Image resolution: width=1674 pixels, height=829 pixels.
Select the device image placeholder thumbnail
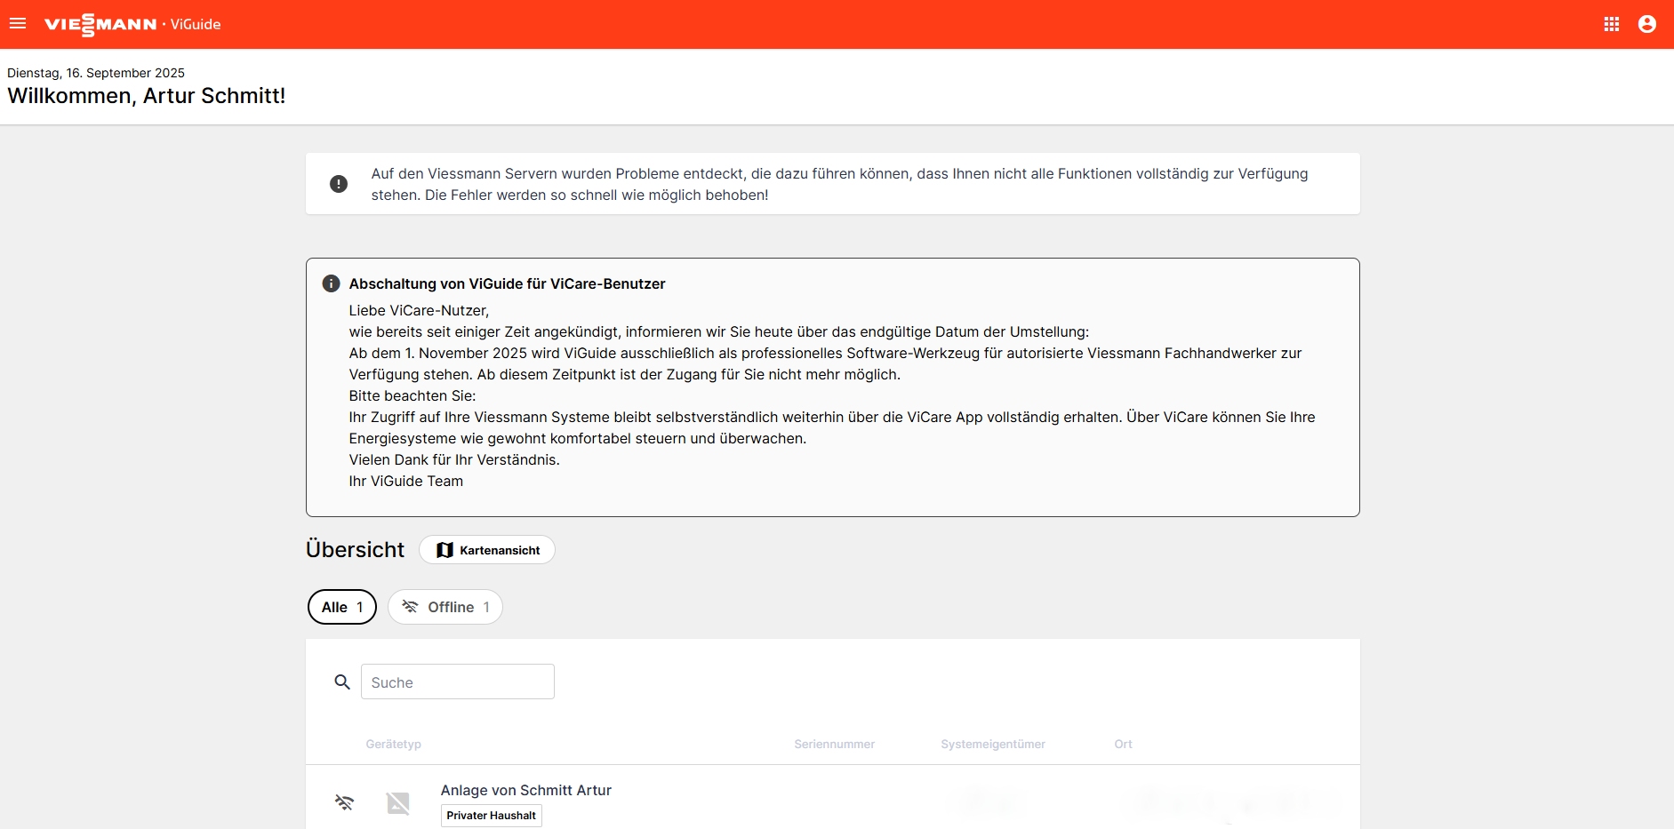(398, 803)
